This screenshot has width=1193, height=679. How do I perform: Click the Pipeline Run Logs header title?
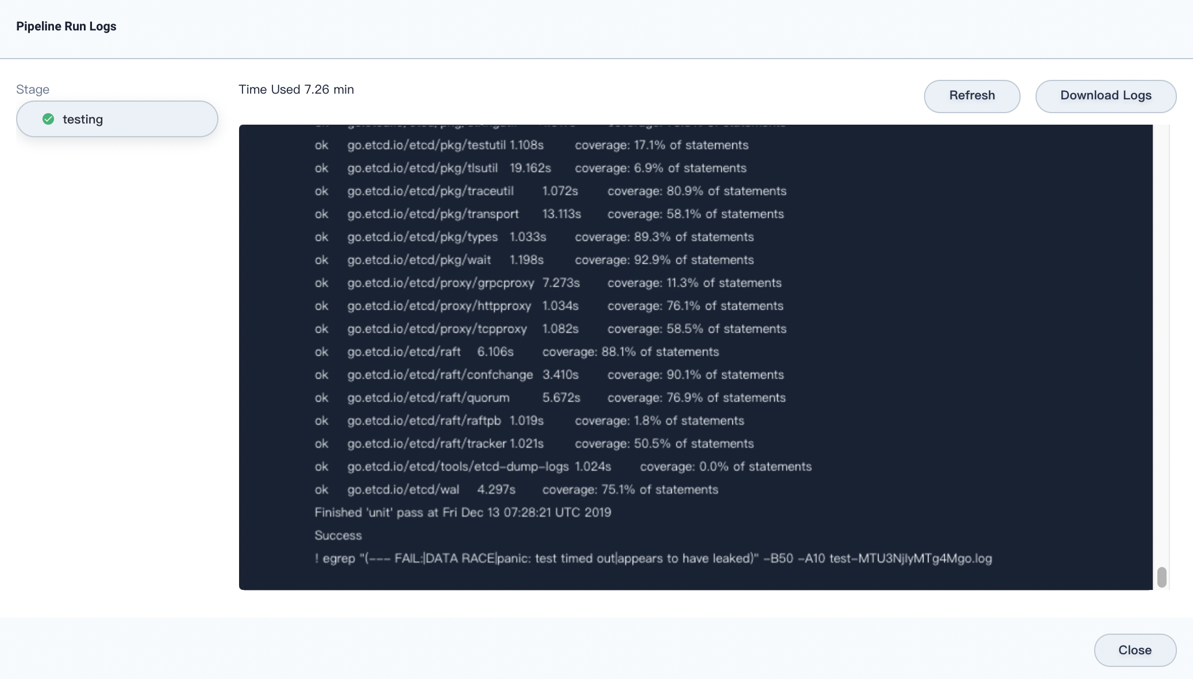(x=67, y=26)
